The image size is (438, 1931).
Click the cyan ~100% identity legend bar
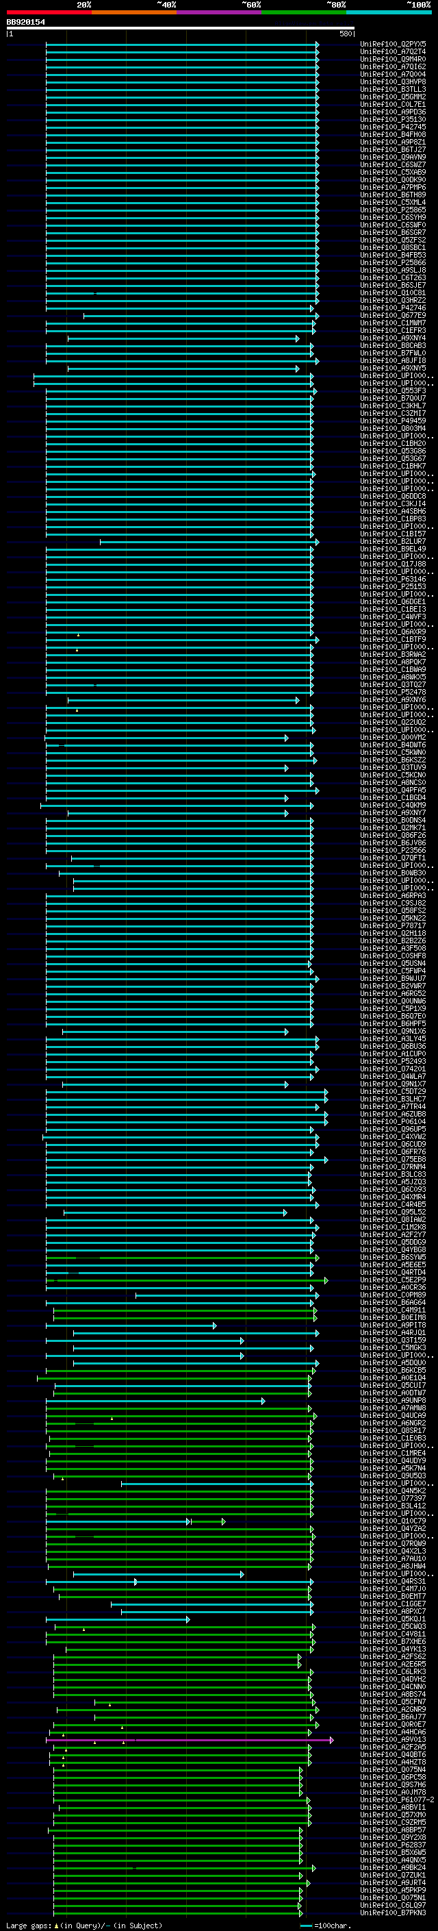click(389, 12)
